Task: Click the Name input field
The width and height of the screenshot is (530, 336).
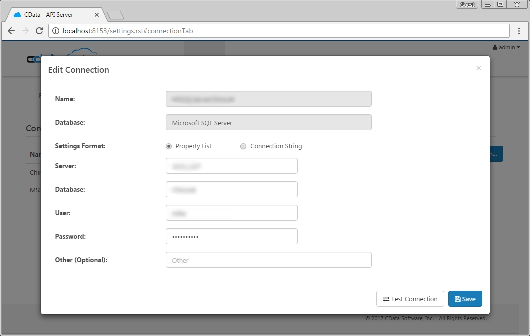Action: pyautogui.click(x=268, y=99)
